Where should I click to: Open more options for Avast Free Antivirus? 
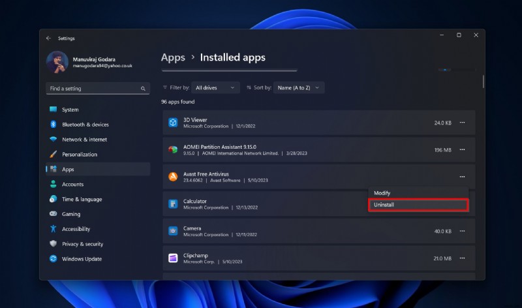[x=462, y=177]
